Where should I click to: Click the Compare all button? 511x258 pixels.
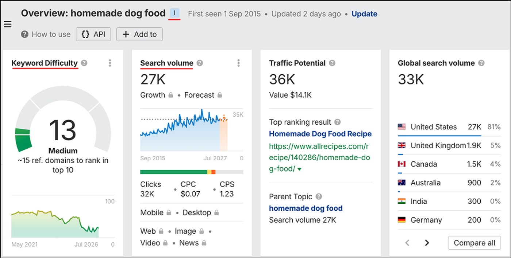[x=474, y=243]
